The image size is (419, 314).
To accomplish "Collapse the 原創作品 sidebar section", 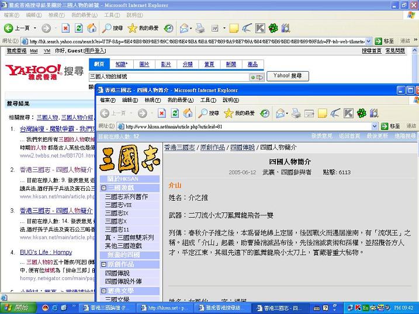I will click(103, 264).
